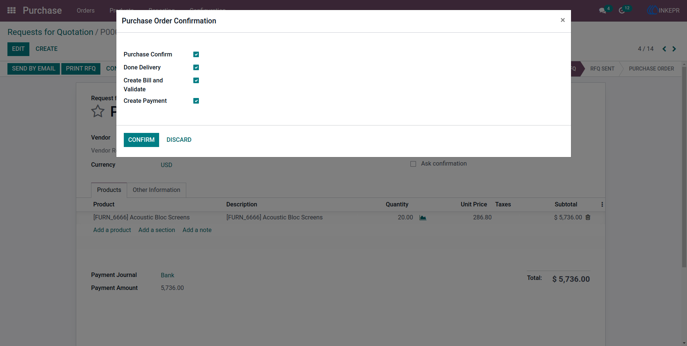Click the quantity value 20.00
This screenshot has height=346, width=687.
405,218
